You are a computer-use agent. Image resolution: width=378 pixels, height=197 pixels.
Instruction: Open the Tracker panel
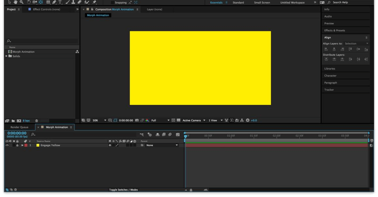pyautogui.click(x=329, y=90)
